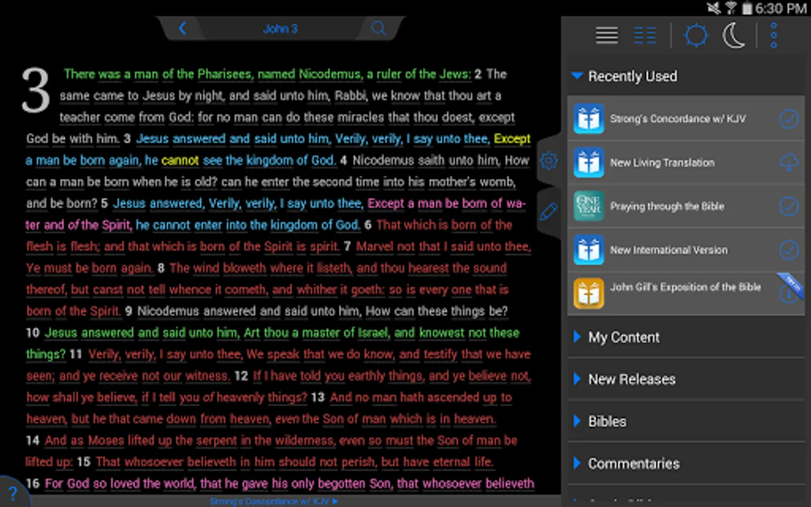Screen dimensions: 811x507
Task: Tap the New International Version book icon
Action: click(x=589, y=250)
